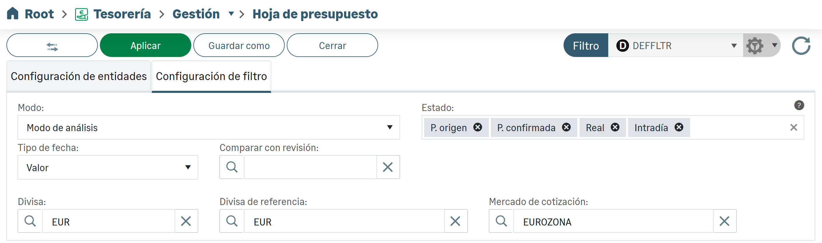Click the help question mark icon
Image resolution: width=822 pixels, height=243 pixels.
[x=799, y=105]
